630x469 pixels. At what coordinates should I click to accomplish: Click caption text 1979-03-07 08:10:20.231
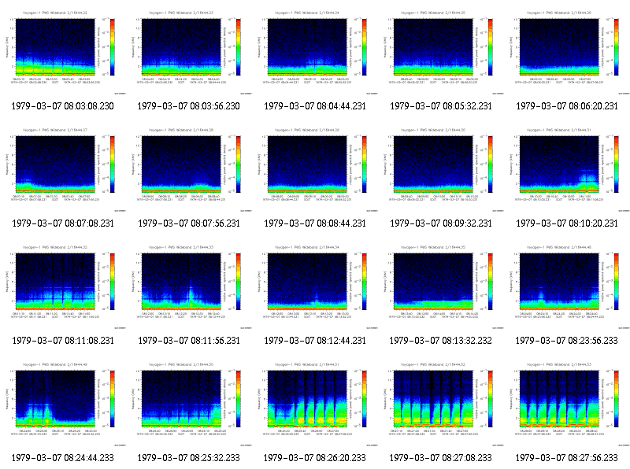(x=567, y=223)
